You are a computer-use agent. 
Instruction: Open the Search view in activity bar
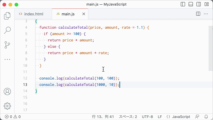click(x=7, y=30)
